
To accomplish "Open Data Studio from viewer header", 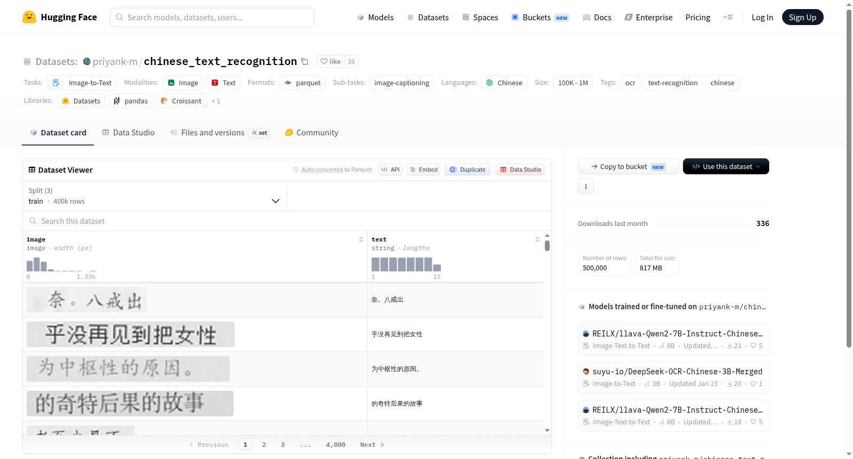I will 520,170.
